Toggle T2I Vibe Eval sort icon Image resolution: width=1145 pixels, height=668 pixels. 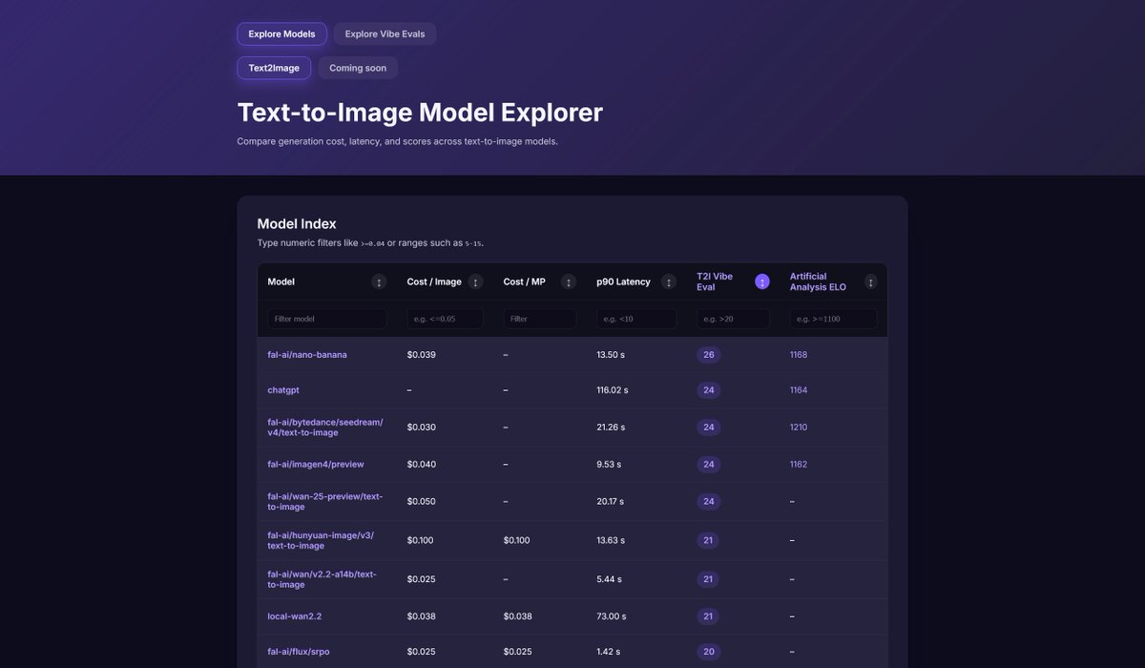pyautogui.click(x=762, y=282)
